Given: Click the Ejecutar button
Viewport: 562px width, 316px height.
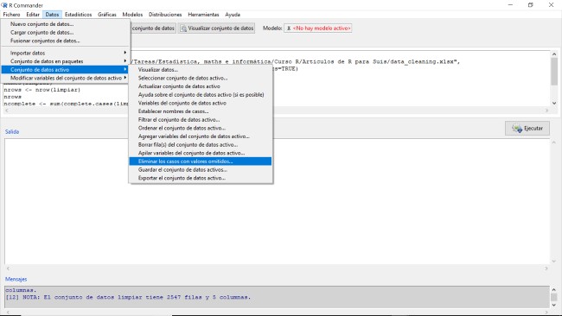Looking at the screenshot, I should tap(527, 128).
